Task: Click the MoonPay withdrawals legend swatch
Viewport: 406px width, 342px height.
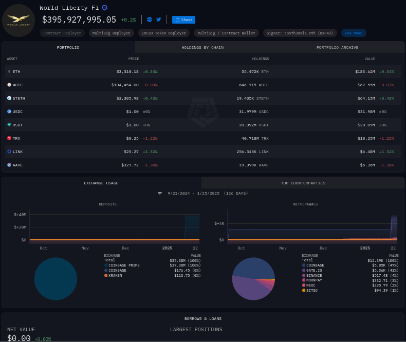Action: [304, 280]
